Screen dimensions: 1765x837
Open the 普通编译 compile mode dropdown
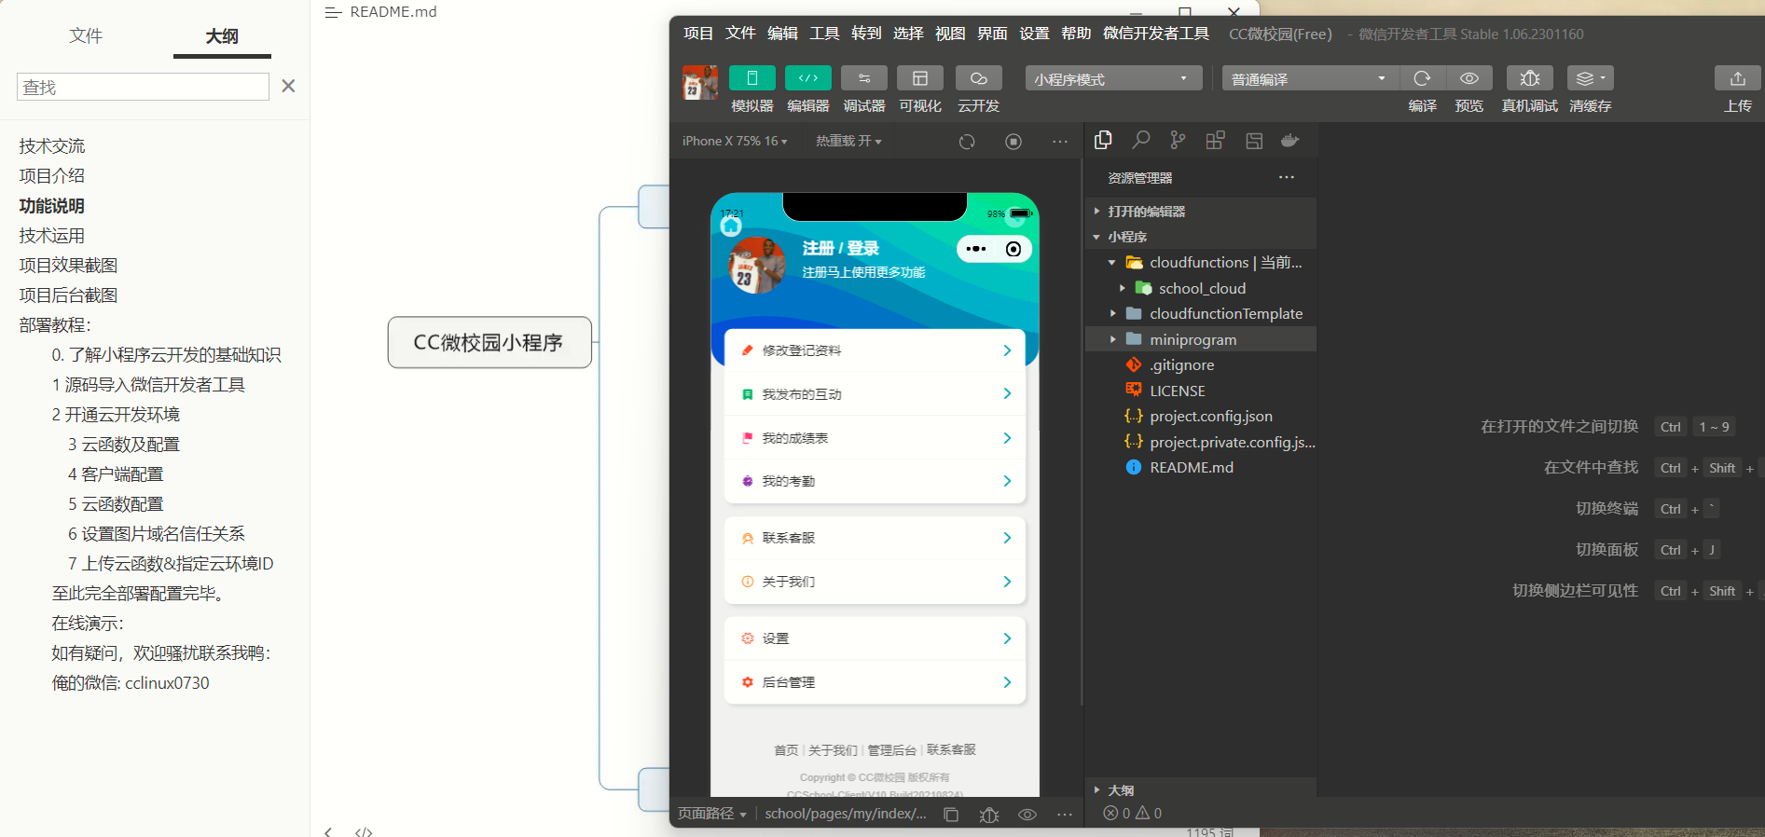pyautogui.click(x=1310, y=78)
